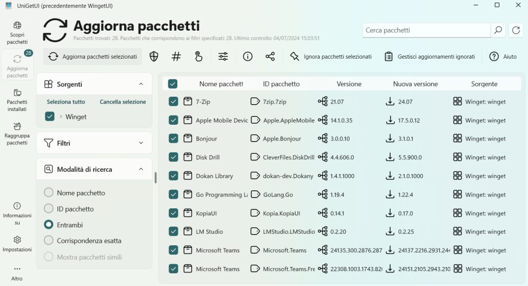
Task: Switch to Aggiorna pacchetti sidebar tab
Action: click(x=17, y=64)
